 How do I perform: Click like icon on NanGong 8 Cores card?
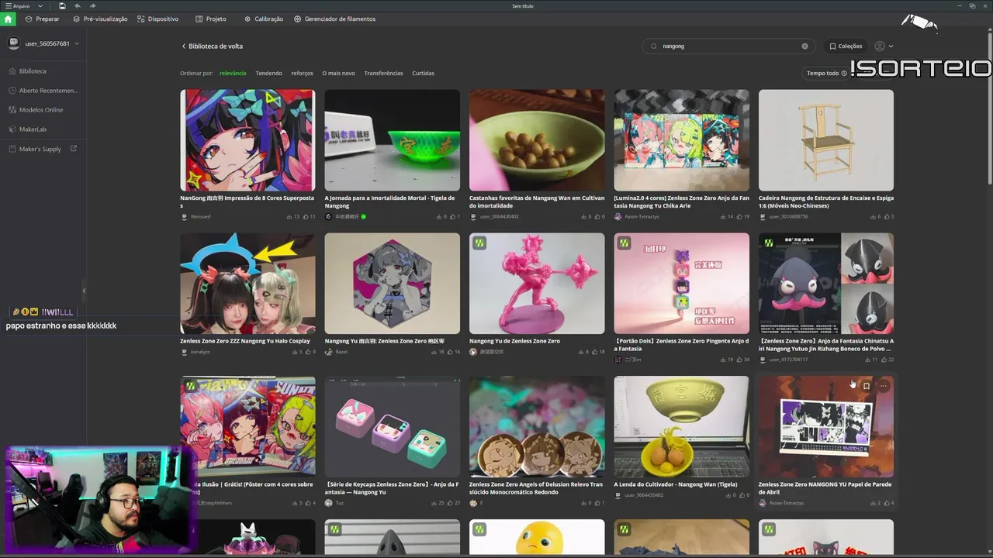pos(306,216)
